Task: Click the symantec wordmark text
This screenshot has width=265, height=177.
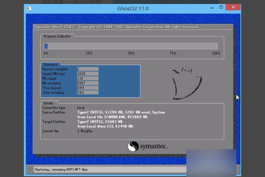Action: tap(154, 146)
